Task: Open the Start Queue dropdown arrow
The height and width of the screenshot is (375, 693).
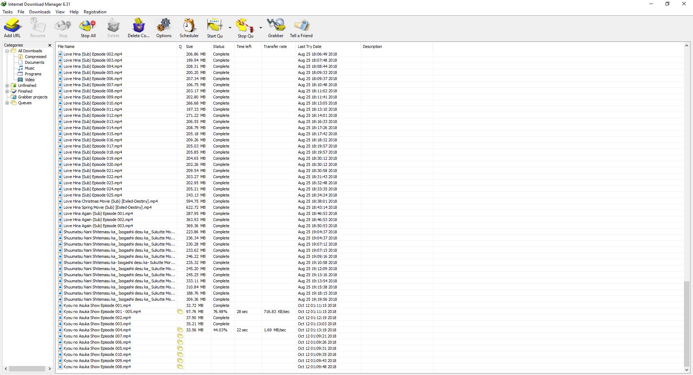Action: coord(230,28)
